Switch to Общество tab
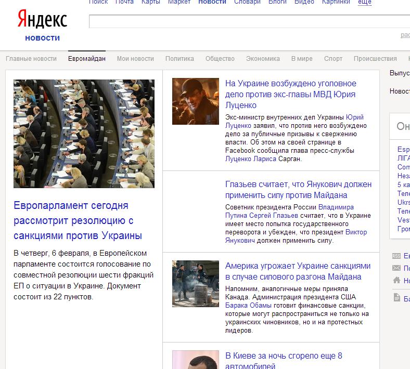Viewport: 410px width, 369px height. [220, 59]
